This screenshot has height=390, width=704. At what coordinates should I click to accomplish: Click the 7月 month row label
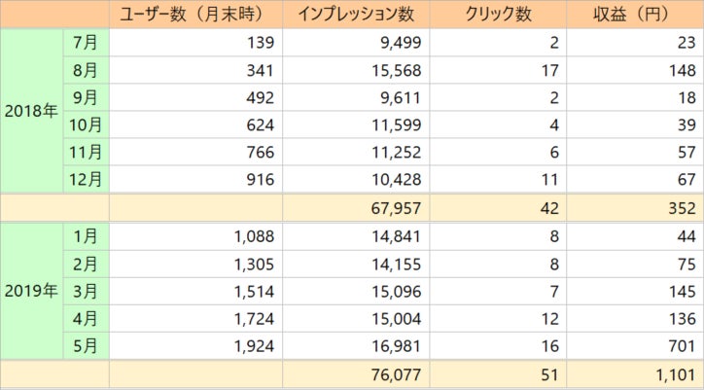point(86,42)
